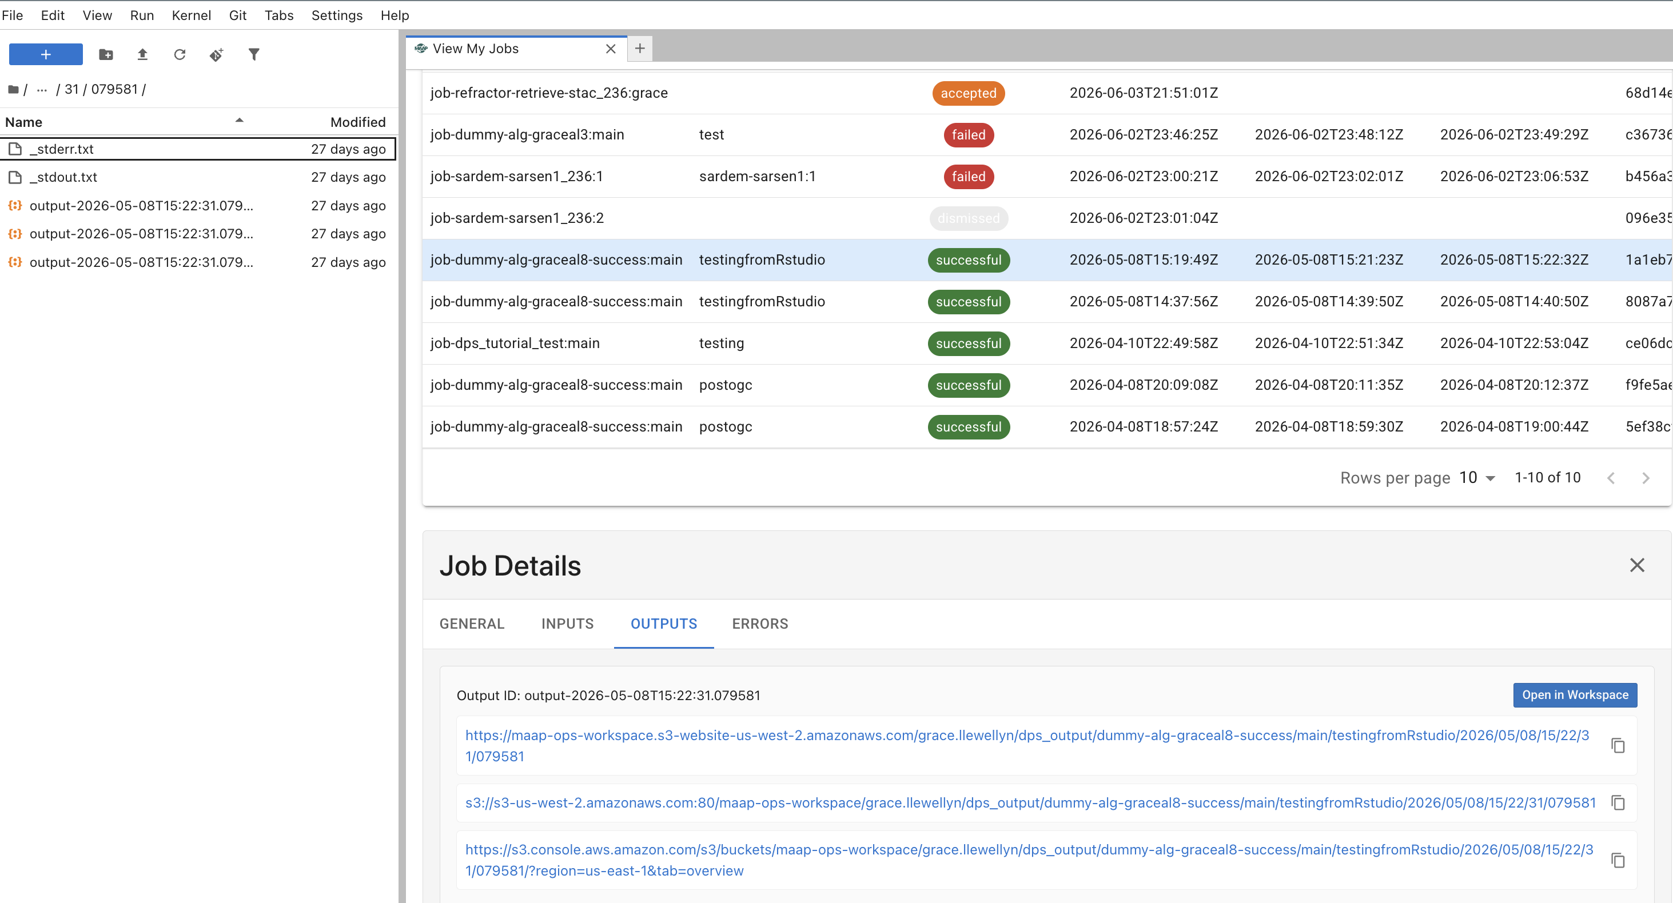Viewport: 1673px width, 903px height.
Task: Click the accepted status badge
Action: [969, 93]
